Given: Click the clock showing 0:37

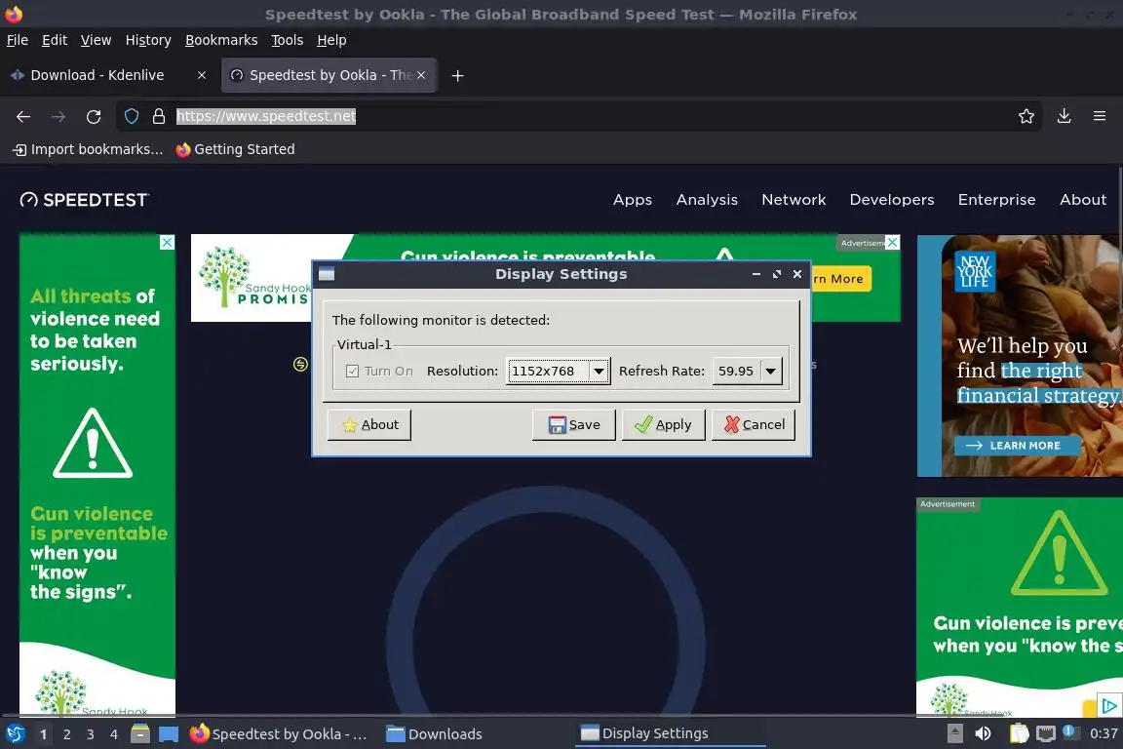Looking at the screenshot, I should click(1104, 733).
